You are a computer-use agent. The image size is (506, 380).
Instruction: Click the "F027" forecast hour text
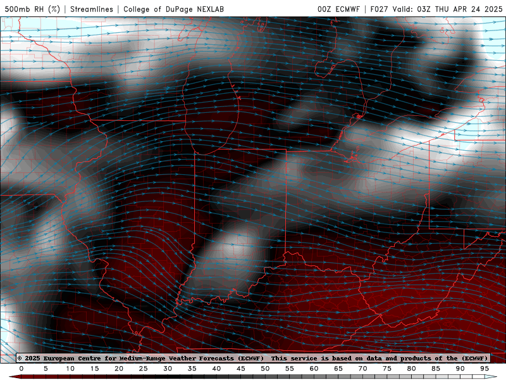[x=379, y=9]
